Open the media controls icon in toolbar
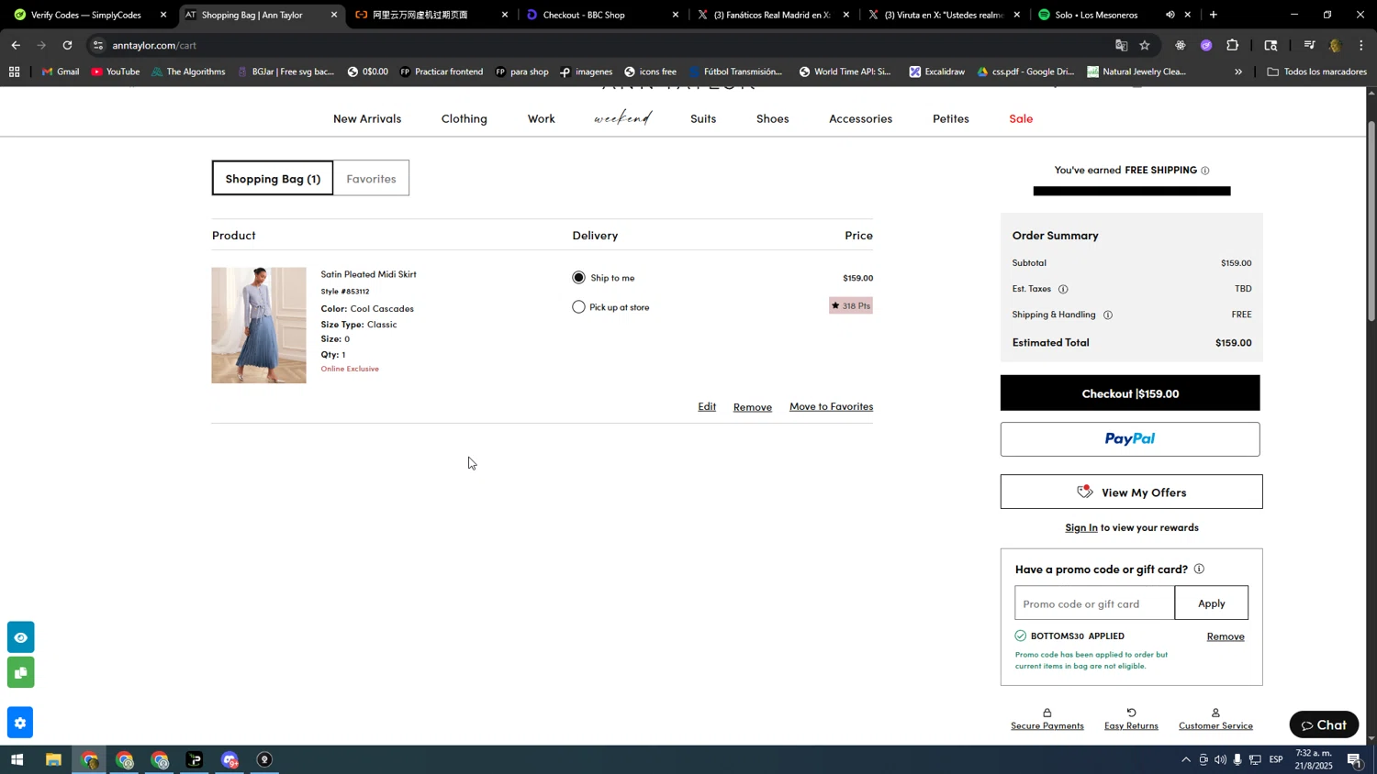Viewport: 1377px width, 774px height. tap(1309, 45)
